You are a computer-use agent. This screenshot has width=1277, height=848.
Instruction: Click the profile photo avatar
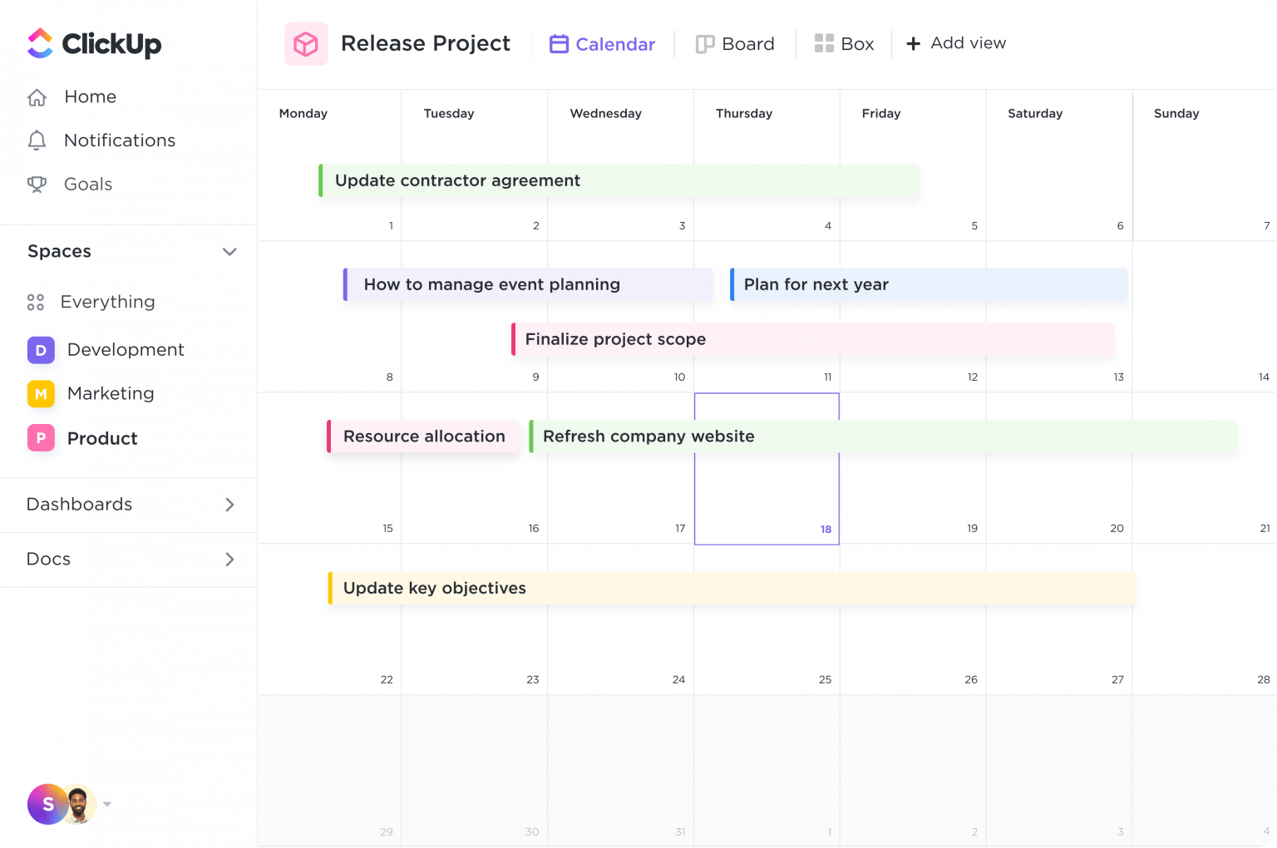coord(79,804)
